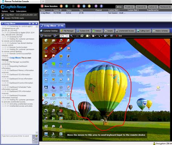The width and height of the screenshot is (172, 145).
Task: Open the laser pointer dropdown in the remote toolbar
Action: [100, 36]
